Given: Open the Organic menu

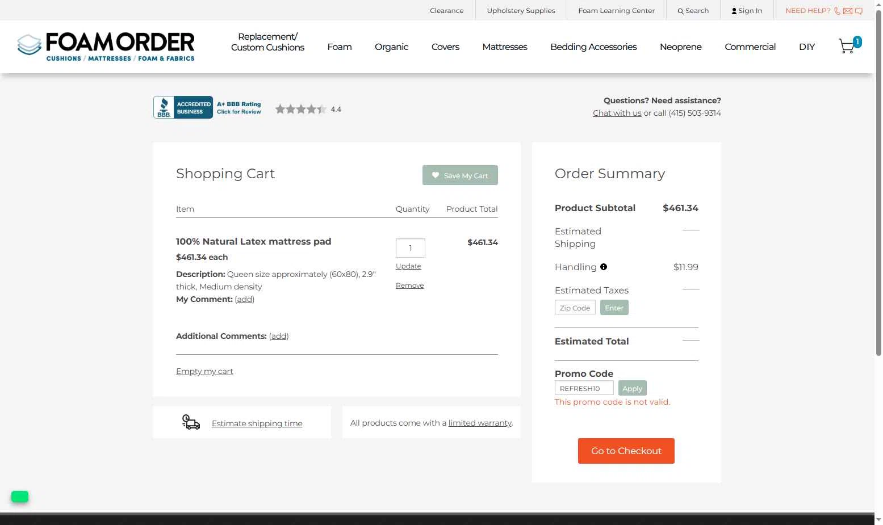Looking at the screenshot, I should (x=391, y=47).
